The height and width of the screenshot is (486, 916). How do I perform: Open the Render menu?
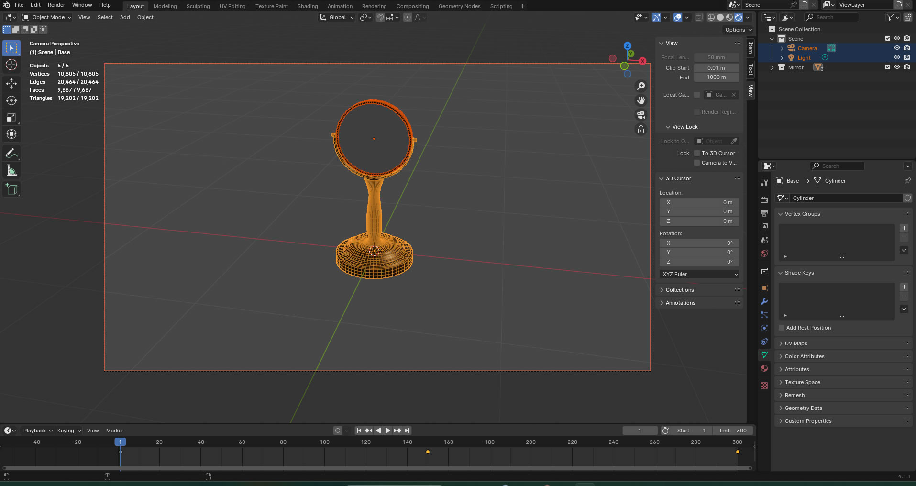tap(56, 5)
